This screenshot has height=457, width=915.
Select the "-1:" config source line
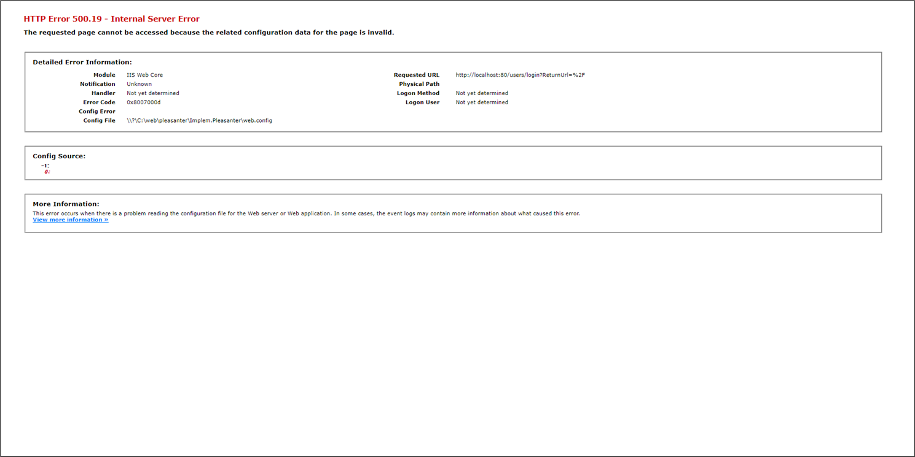coord(45,166)
